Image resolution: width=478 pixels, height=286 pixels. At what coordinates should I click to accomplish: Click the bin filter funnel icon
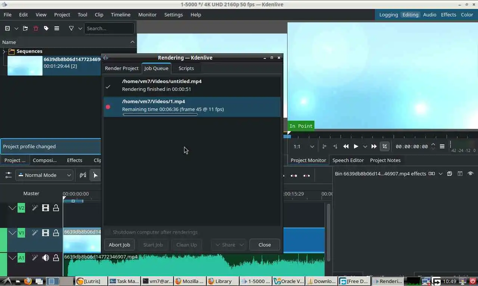[x=71, y=28]
